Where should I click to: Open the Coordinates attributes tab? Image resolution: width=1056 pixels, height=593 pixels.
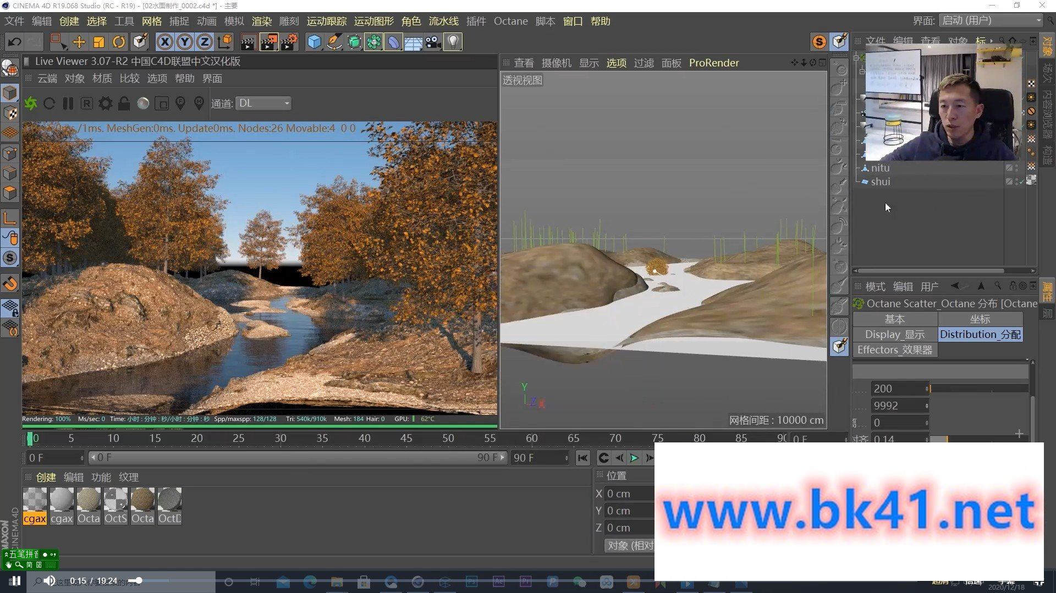pos(980,319)
